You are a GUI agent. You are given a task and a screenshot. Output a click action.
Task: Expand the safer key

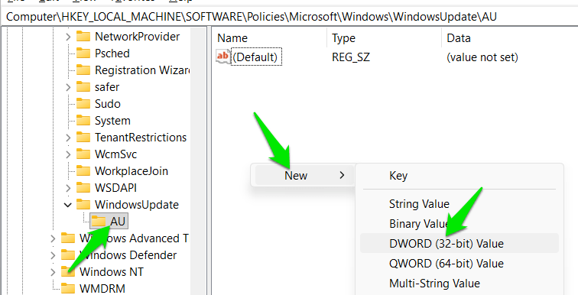[x=68, y=87]
